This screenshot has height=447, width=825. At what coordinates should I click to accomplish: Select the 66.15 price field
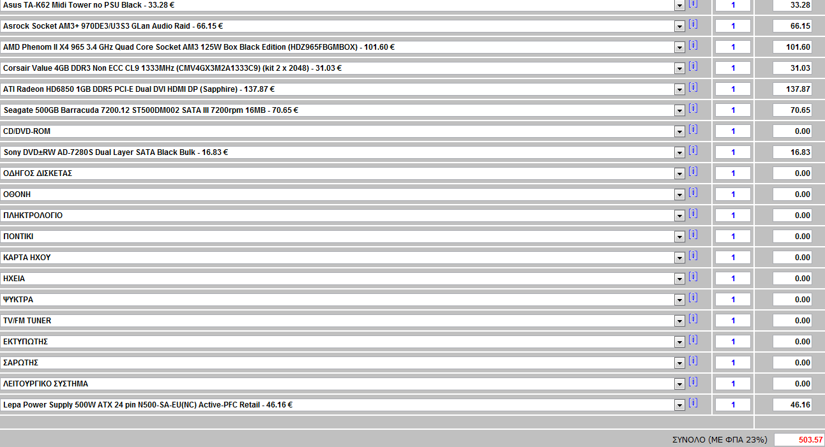tap(792, 26)
